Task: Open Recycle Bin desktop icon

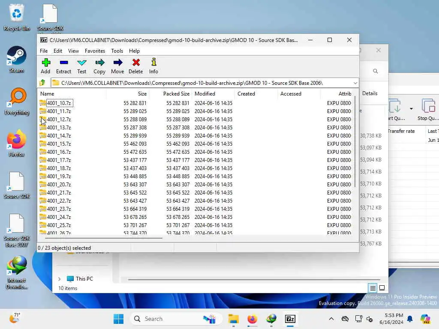Action: tap(17, 17)
